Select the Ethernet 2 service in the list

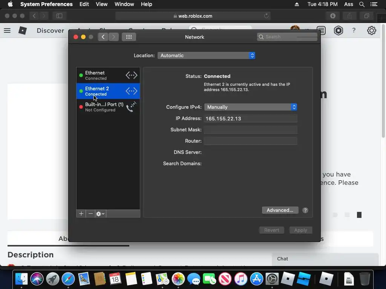(108, 91)
